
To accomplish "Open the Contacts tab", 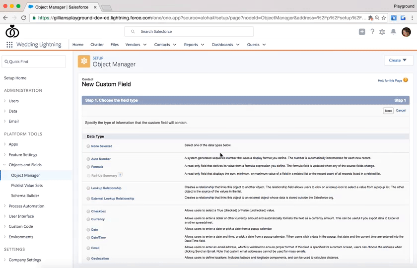I will tap(162, 45).
